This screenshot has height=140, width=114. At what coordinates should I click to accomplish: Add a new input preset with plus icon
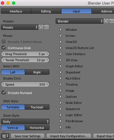tap(41, 27)
